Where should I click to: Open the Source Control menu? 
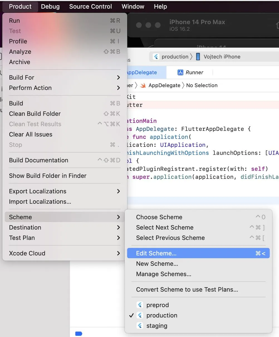(90, 6)
